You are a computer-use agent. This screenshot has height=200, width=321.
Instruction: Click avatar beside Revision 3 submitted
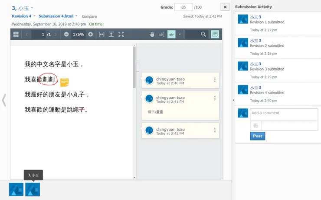(243, 66)
